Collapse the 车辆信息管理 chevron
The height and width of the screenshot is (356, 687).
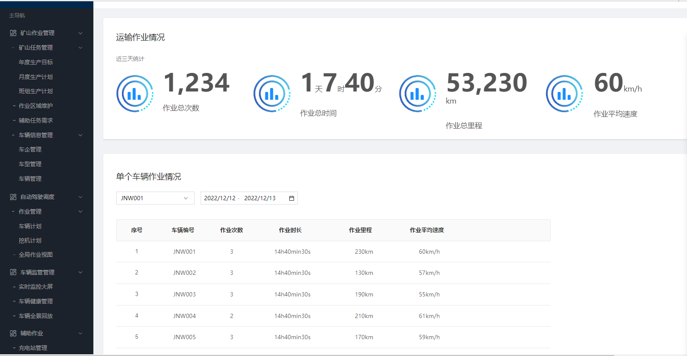pyautogui.click(x=80, y=135)
